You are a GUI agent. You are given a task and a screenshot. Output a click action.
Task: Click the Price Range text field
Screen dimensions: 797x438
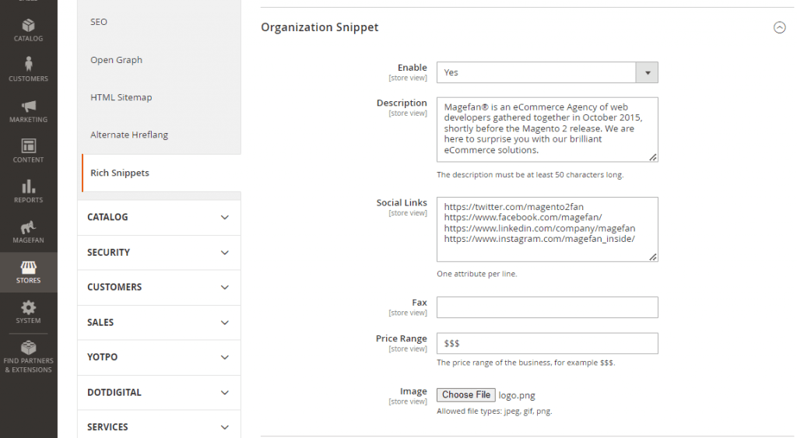pos(547,343)
